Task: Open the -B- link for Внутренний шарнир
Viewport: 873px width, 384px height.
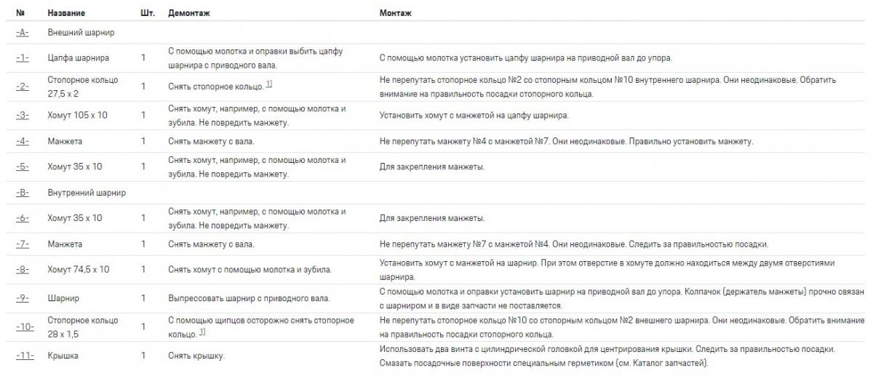Action: (x=22, y=193)
